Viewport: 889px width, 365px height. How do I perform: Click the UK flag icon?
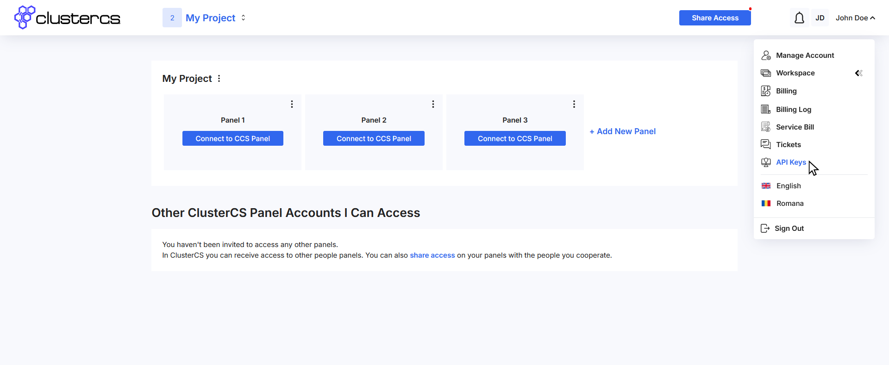click(766, 186)
